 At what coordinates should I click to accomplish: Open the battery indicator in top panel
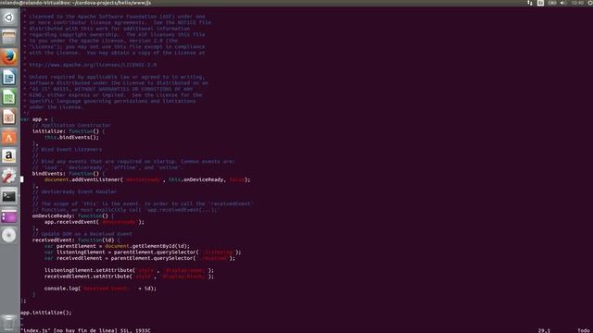pyautogui.click(x=552, y=3)
